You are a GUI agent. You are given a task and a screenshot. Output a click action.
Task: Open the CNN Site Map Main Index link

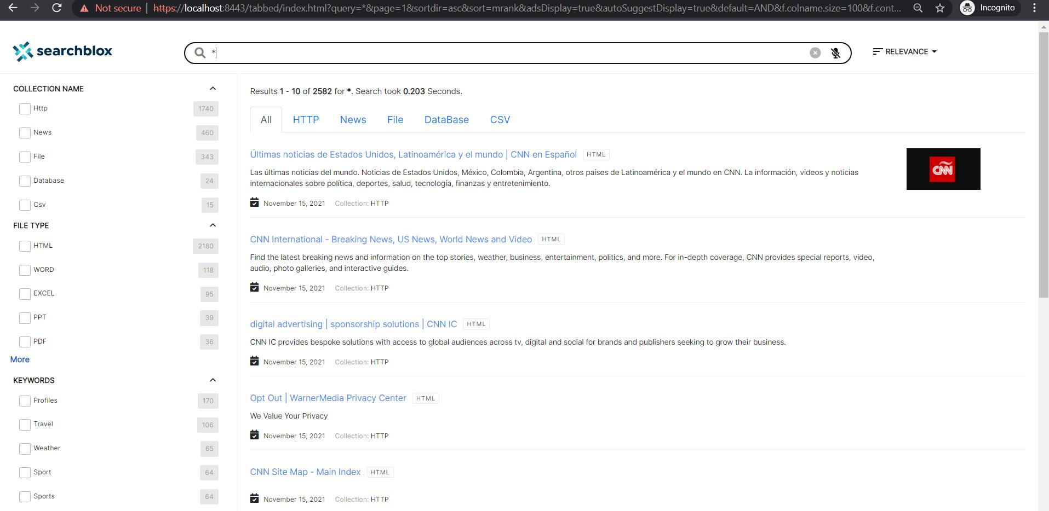tap(305, 472)
